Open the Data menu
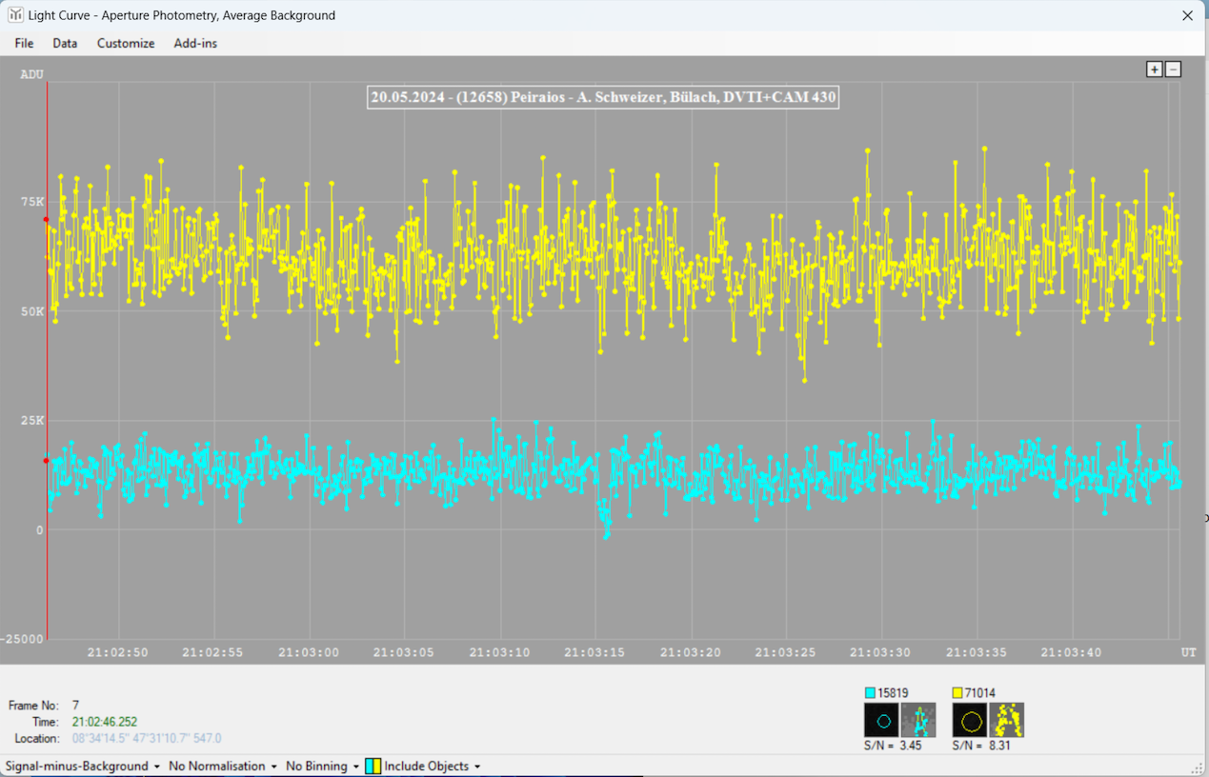The width and height of the screenshot is (1209, 777). 65,43
